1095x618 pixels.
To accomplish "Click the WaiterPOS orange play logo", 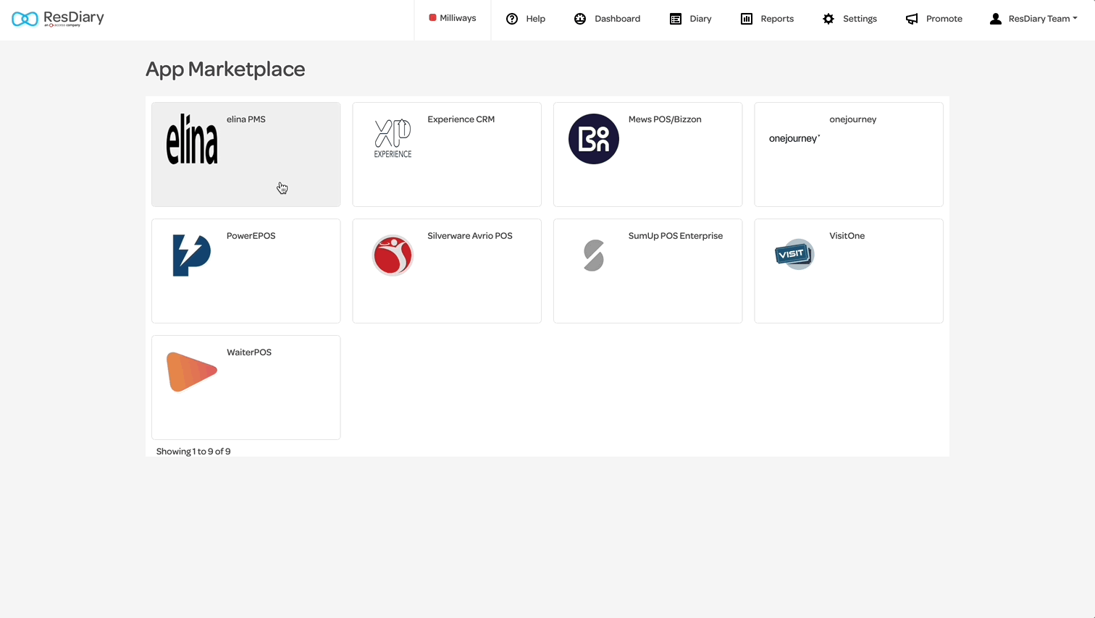I will tap(192, 372).
